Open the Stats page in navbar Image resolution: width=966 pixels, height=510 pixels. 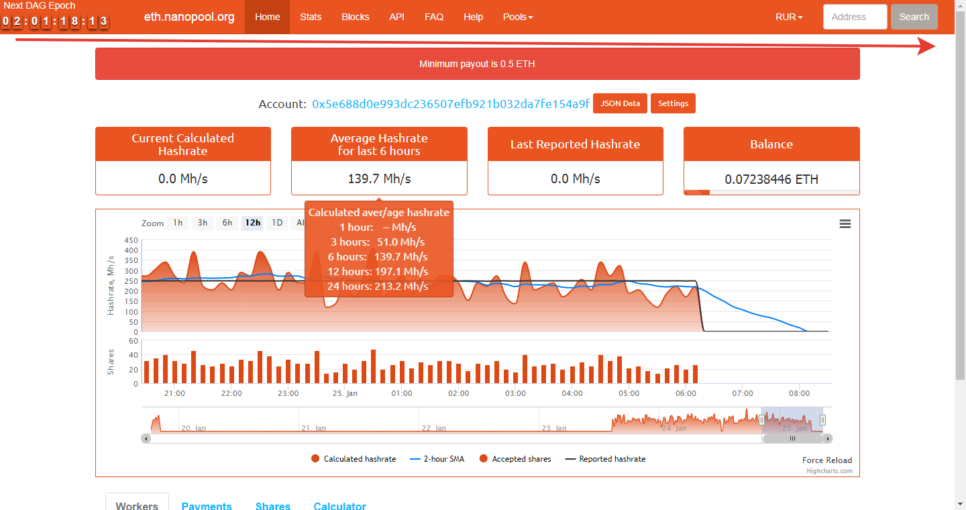(x=311, y=17)
